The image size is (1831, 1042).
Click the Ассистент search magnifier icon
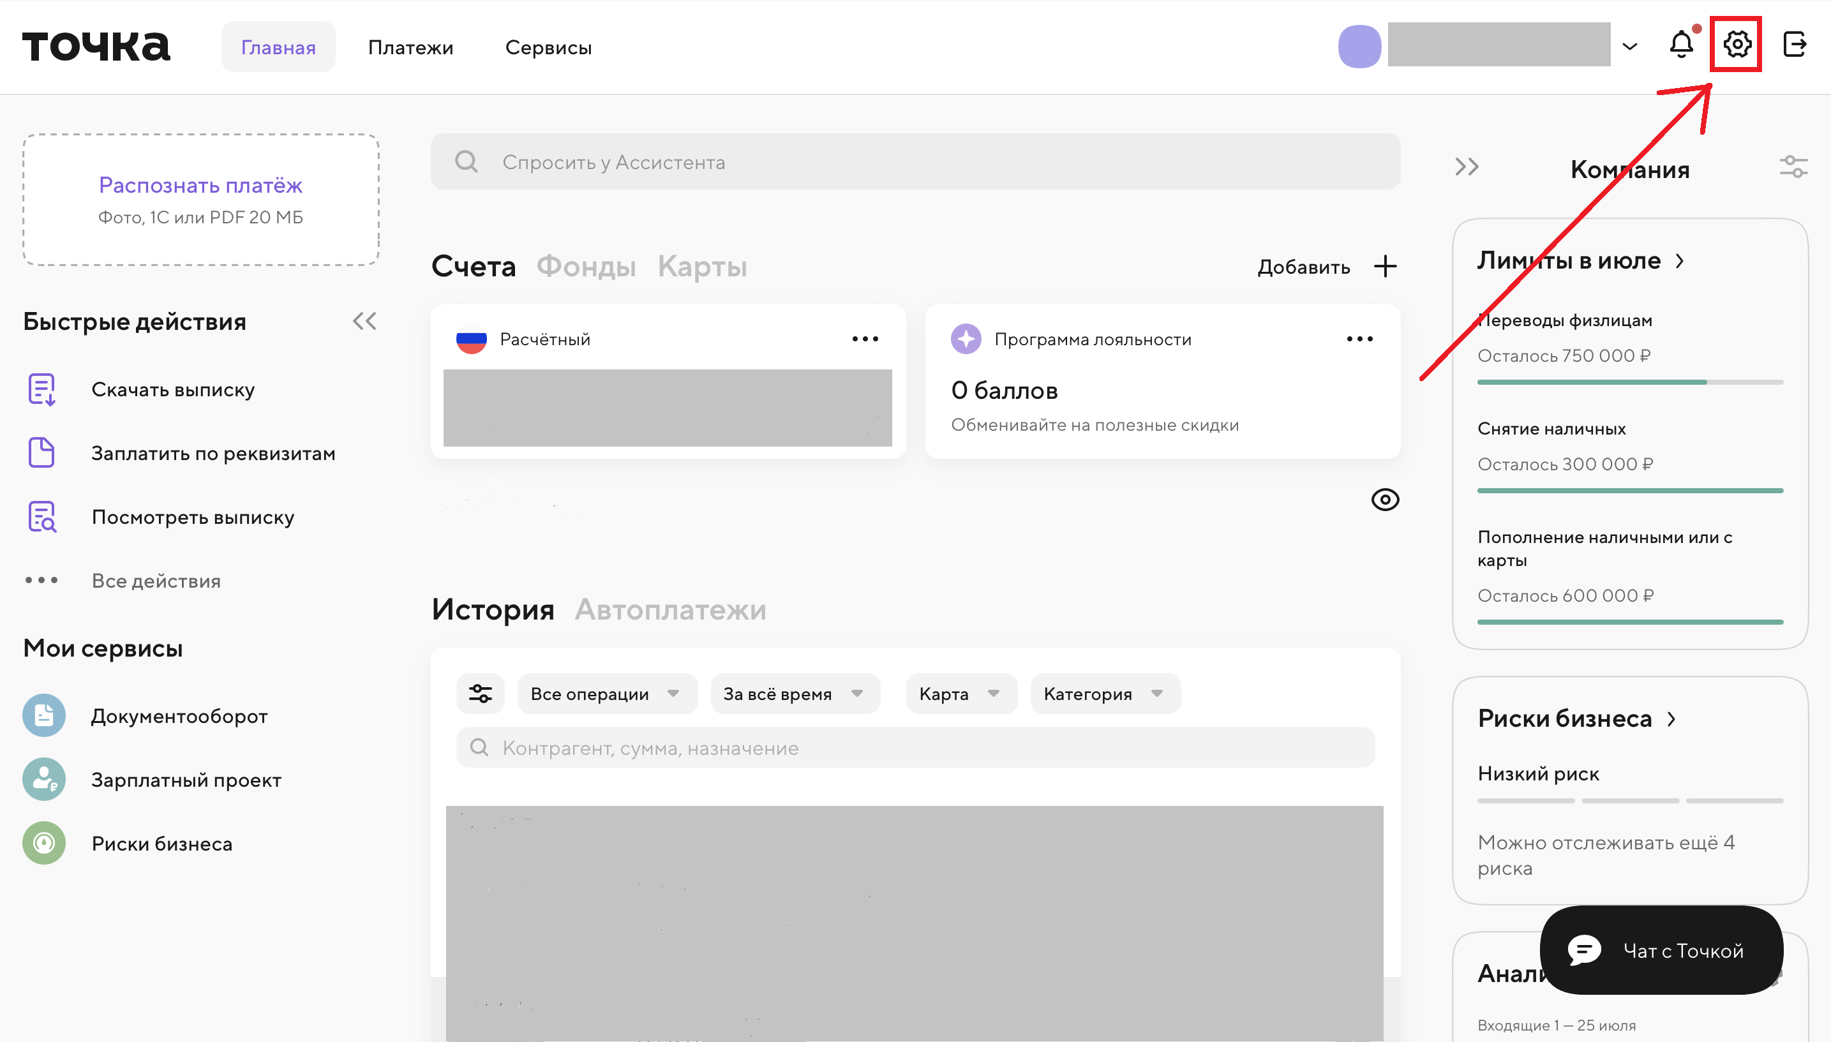(467, 161)
